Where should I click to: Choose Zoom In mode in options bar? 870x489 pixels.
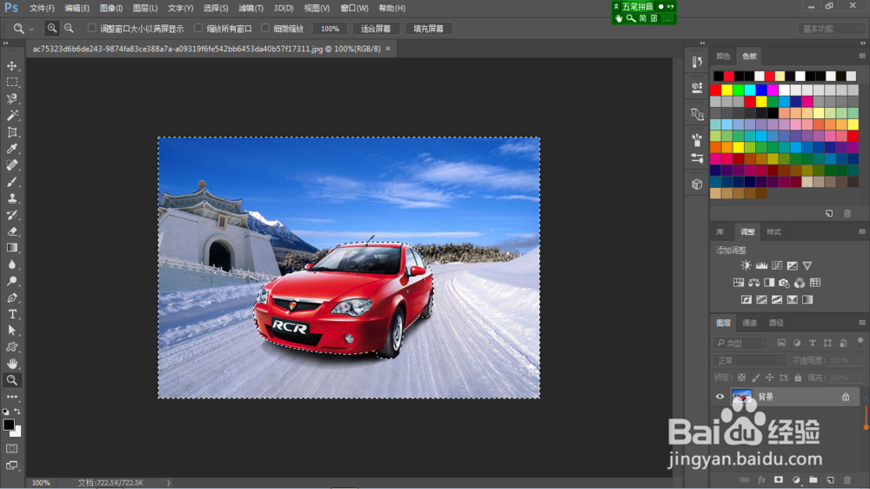click(51, 29)
